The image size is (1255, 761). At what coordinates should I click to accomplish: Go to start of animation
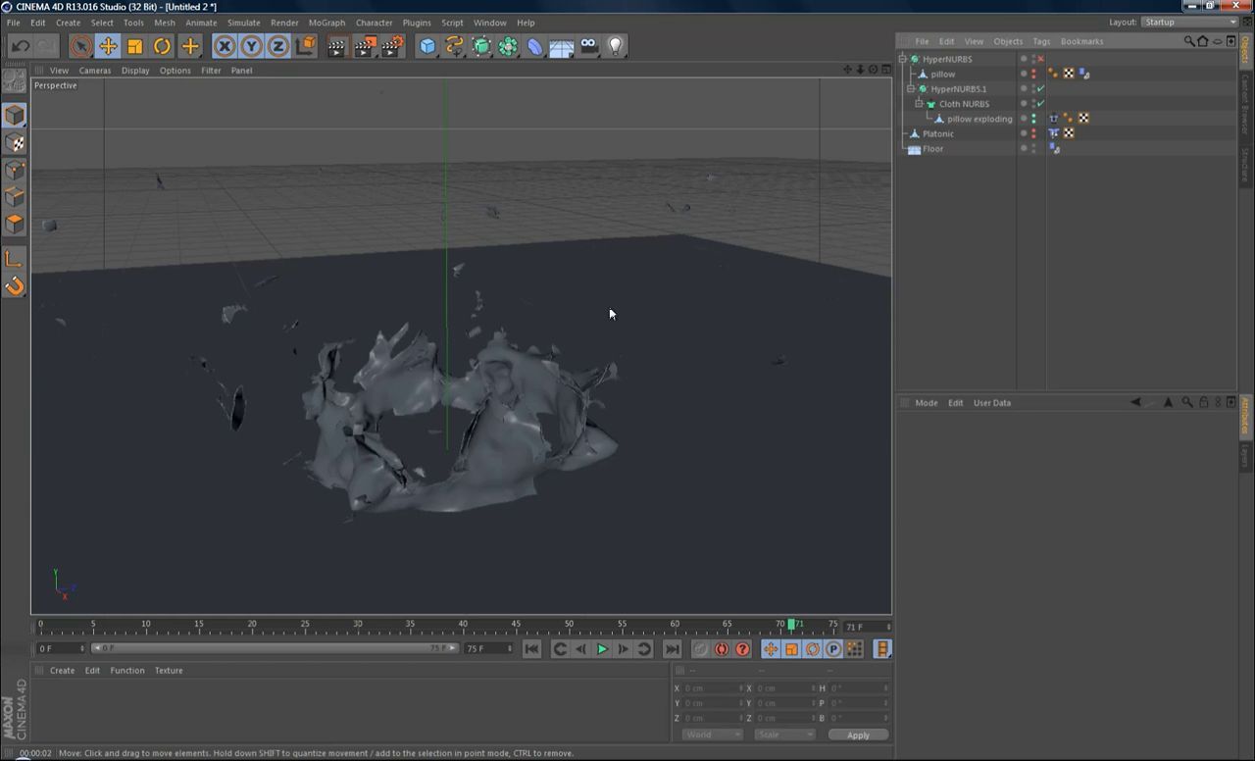(531, 649)
